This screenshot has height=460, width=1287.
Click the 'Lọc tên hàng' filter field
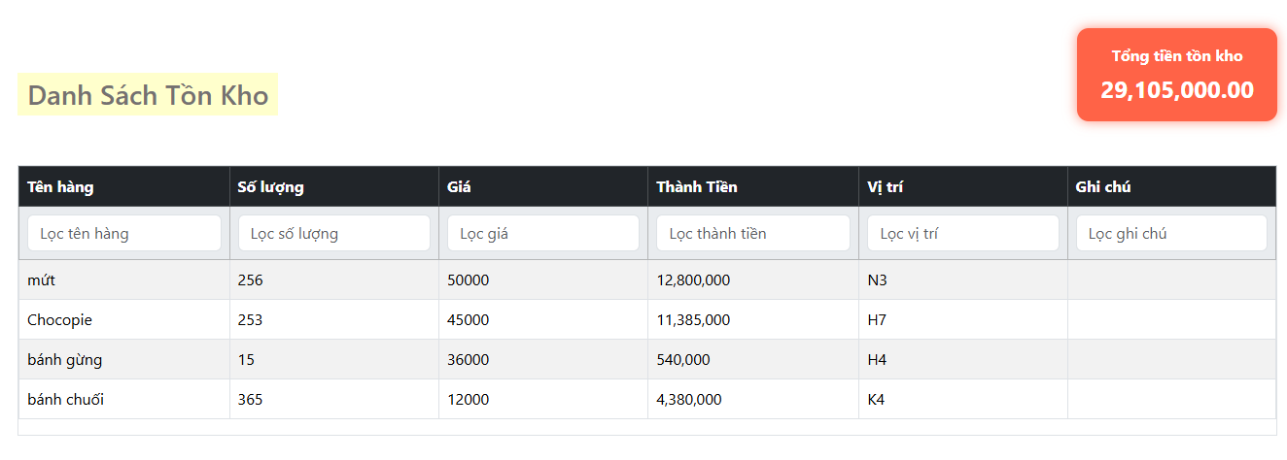(124, 233)
